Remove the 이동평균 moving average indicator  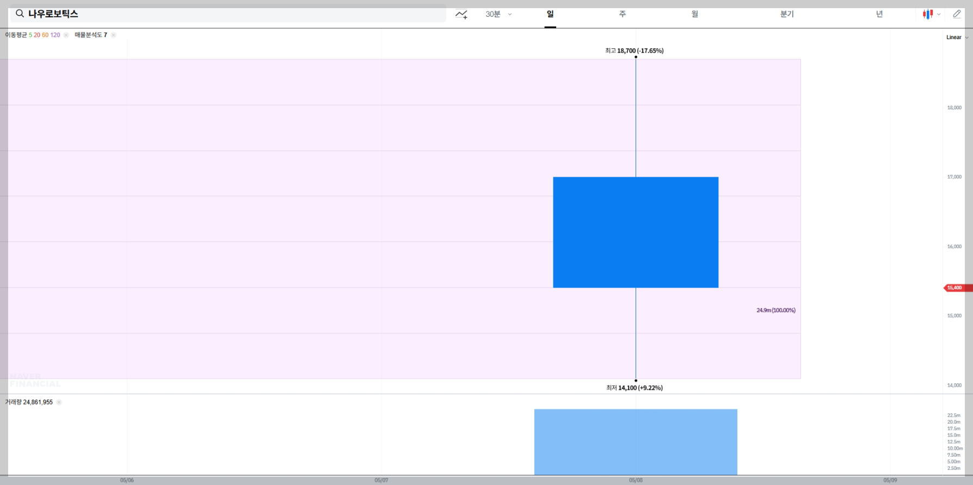(x=66, y=35)
